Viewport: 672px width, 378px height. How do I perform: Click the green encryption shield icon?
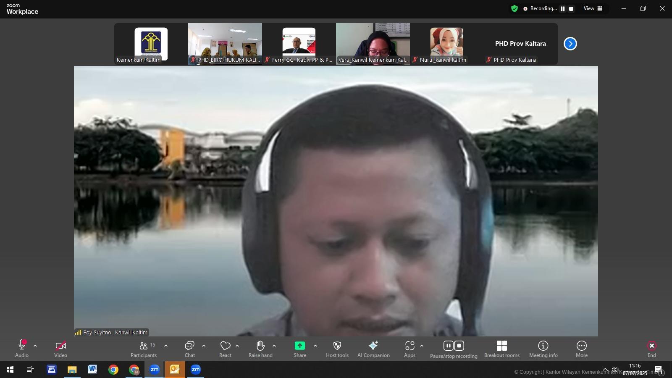(514, 8)
